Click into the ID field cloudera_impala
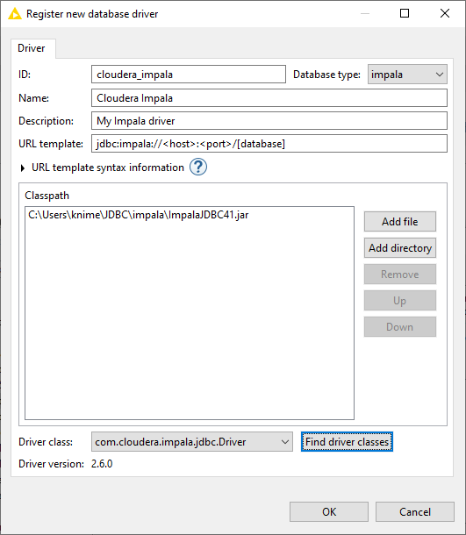 coord(189,75)
